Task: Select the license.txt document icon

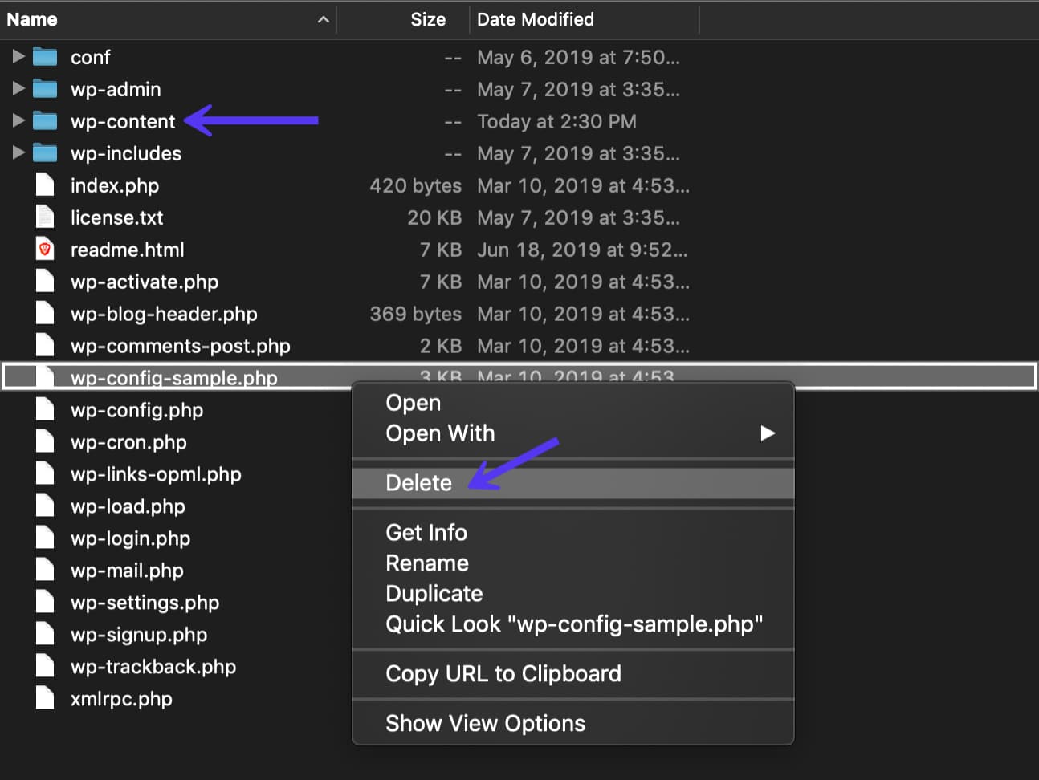Action: point(45,217)
